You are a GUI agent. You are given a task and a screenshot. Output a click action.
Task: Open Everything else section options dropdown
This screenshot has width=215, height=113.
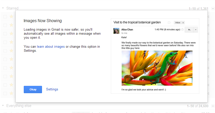click(213, 106)
